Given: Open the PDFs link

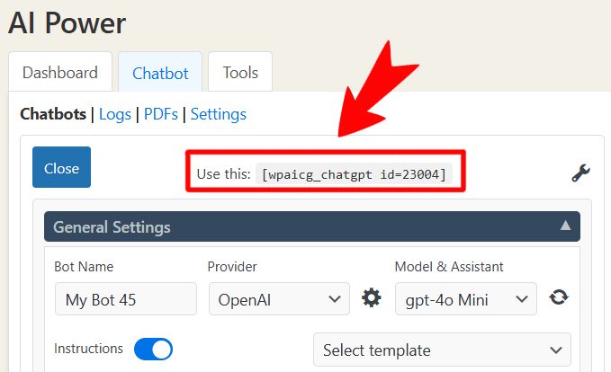Looking at the screenshot, I should click(161, 114).
